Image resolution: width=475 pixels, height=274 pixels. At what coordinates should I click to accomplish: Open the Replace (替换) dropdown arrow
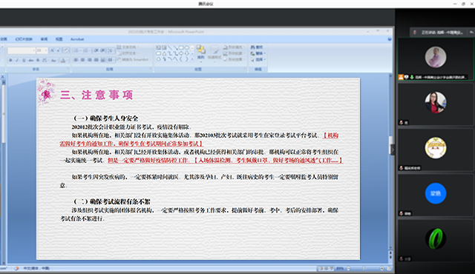point(265,53)
